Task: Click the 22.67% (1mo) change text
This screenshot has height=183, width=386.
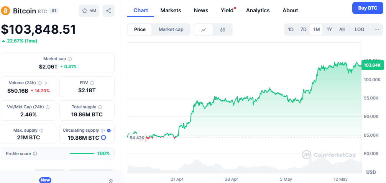Action: (x=22, y=41)
